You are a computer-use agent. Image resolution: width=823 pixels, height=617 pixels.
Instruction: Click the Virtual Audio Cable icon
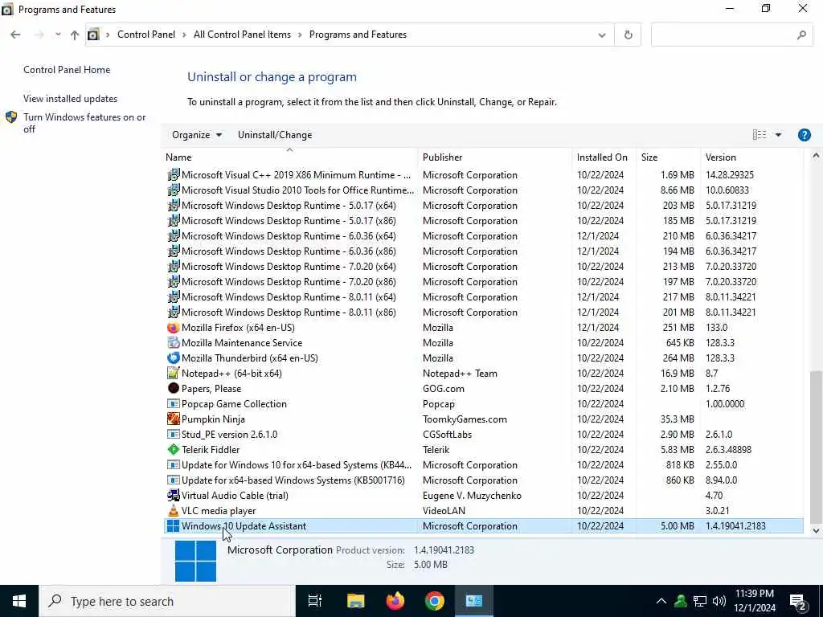point(174,495)
